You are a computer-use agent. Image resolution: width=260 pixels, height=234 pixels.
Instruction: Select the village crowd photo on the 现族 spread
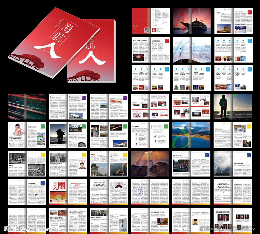tap(181, 165)
